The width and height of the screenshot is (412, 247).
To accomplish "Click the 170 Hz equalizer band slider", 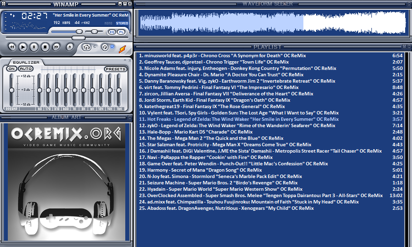I will coord(48,90).
